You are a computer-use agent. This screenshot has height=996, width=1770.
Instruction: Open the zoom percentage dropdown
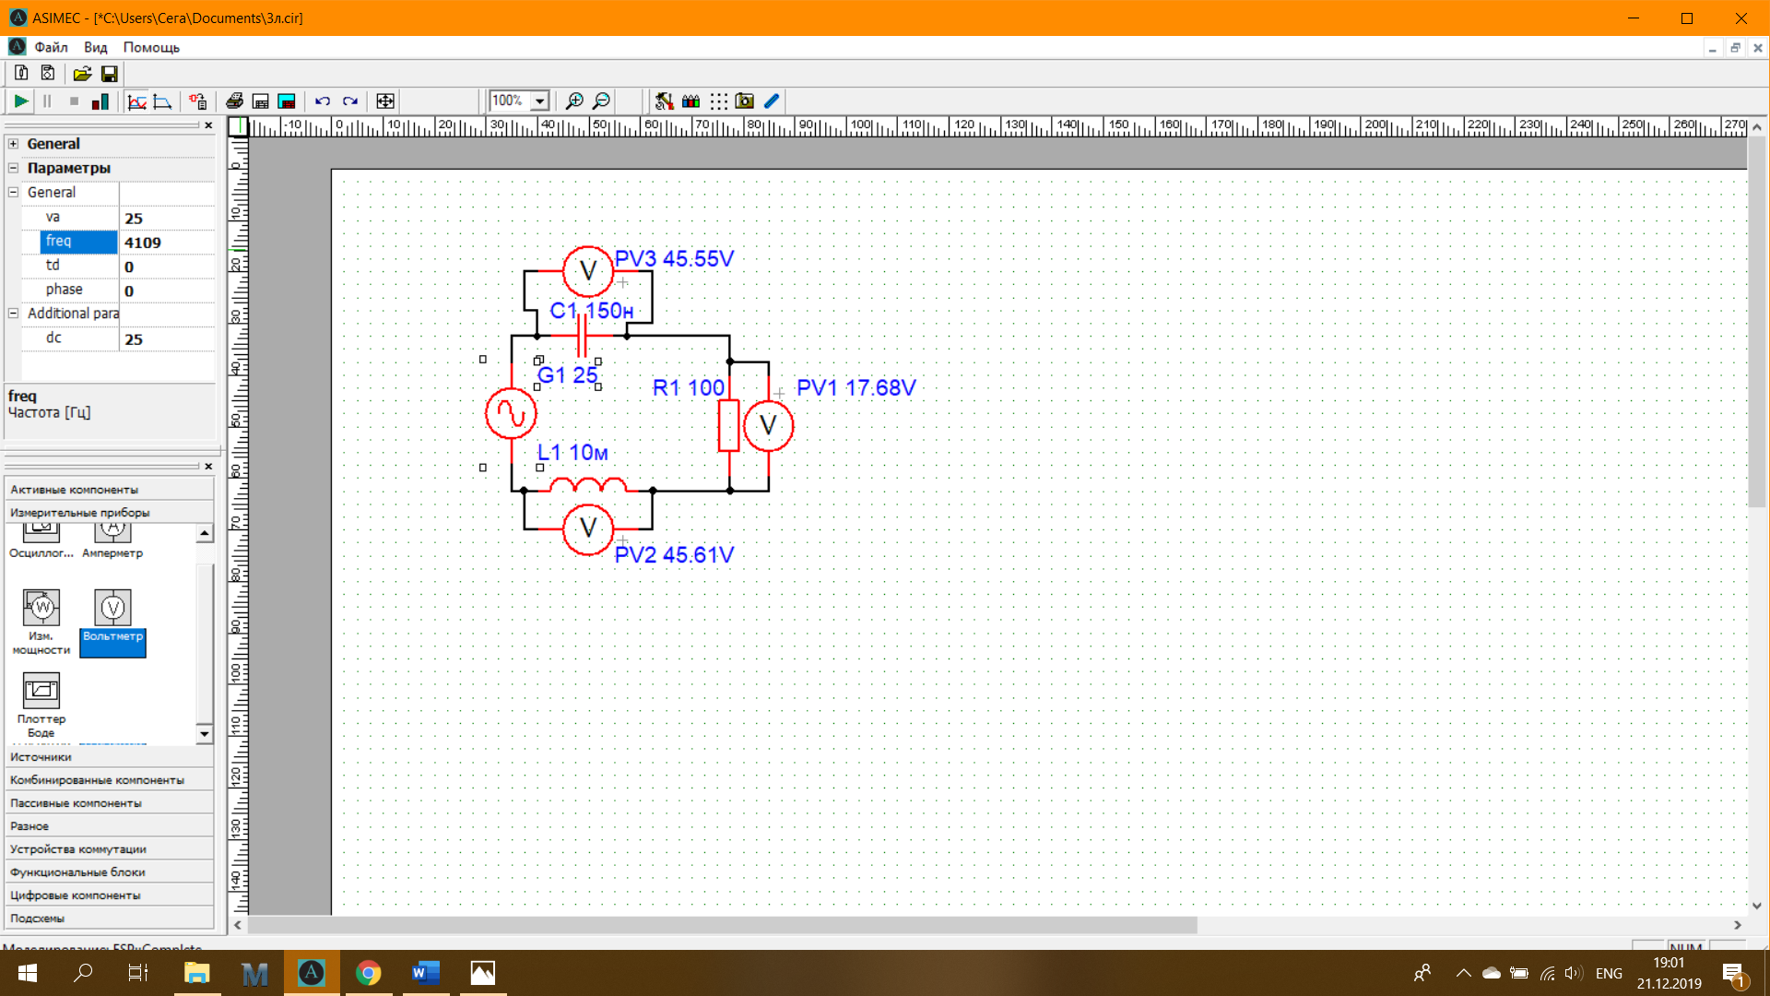[540, 101]
